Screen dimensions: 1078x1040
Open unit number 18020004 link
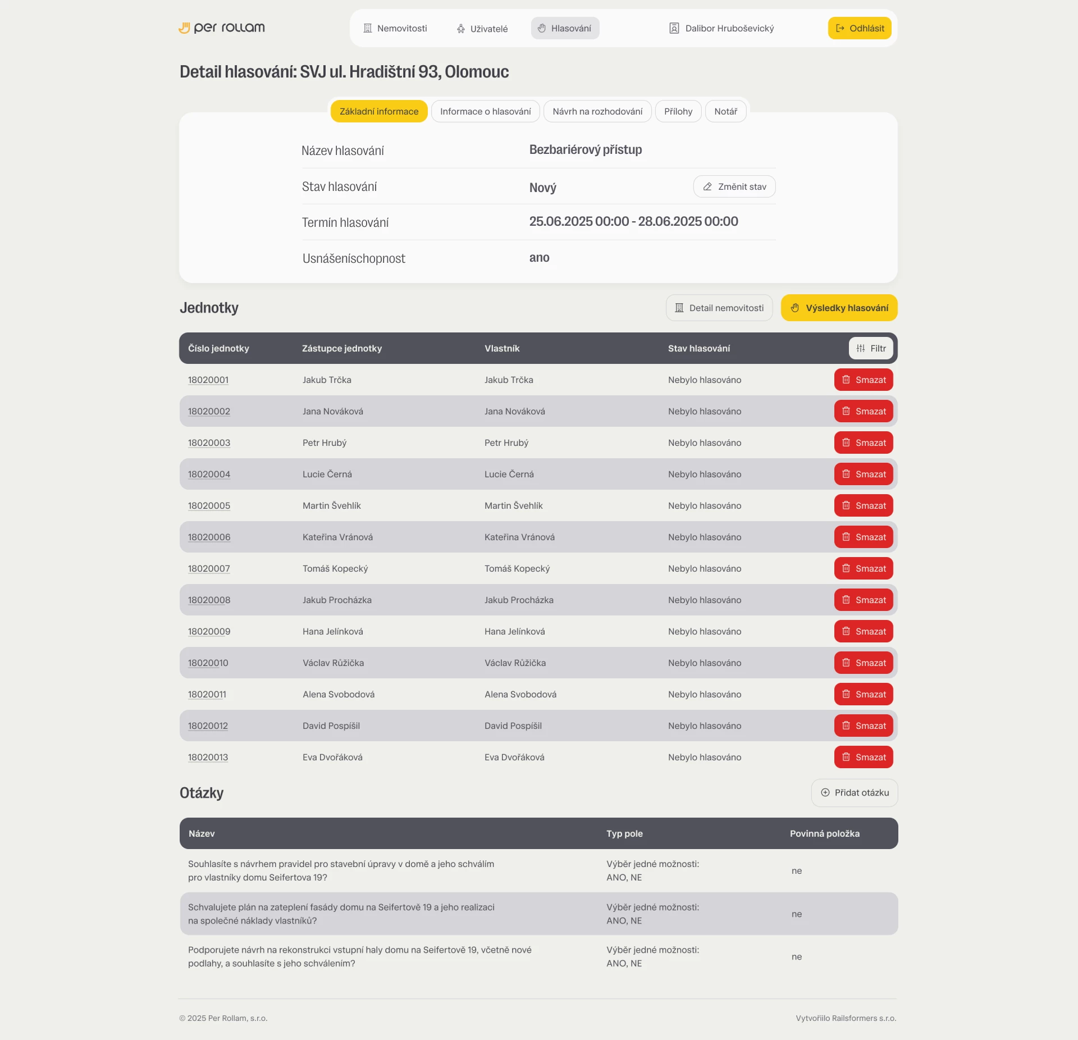209,474
